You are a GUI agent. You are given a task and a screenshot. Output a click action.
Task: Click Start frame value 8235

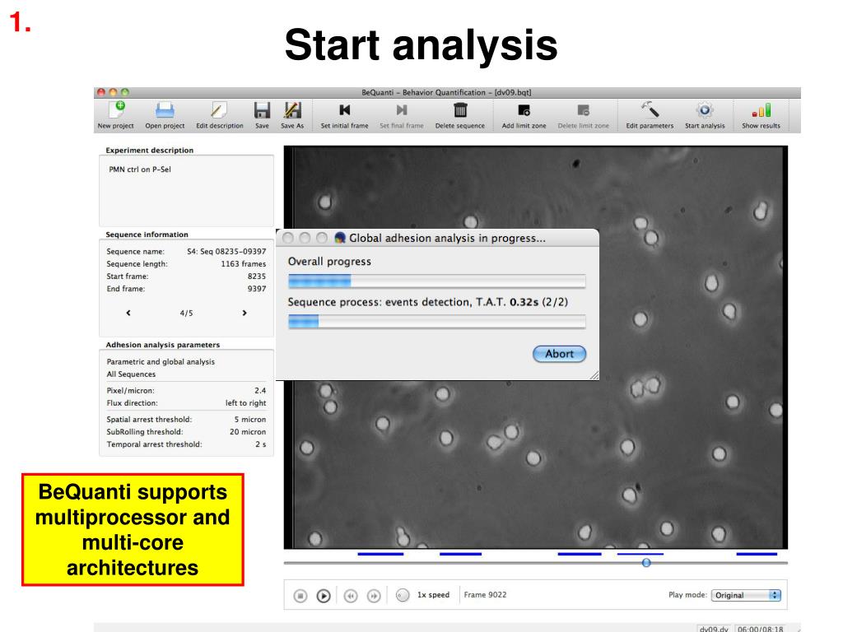point(257,276)
